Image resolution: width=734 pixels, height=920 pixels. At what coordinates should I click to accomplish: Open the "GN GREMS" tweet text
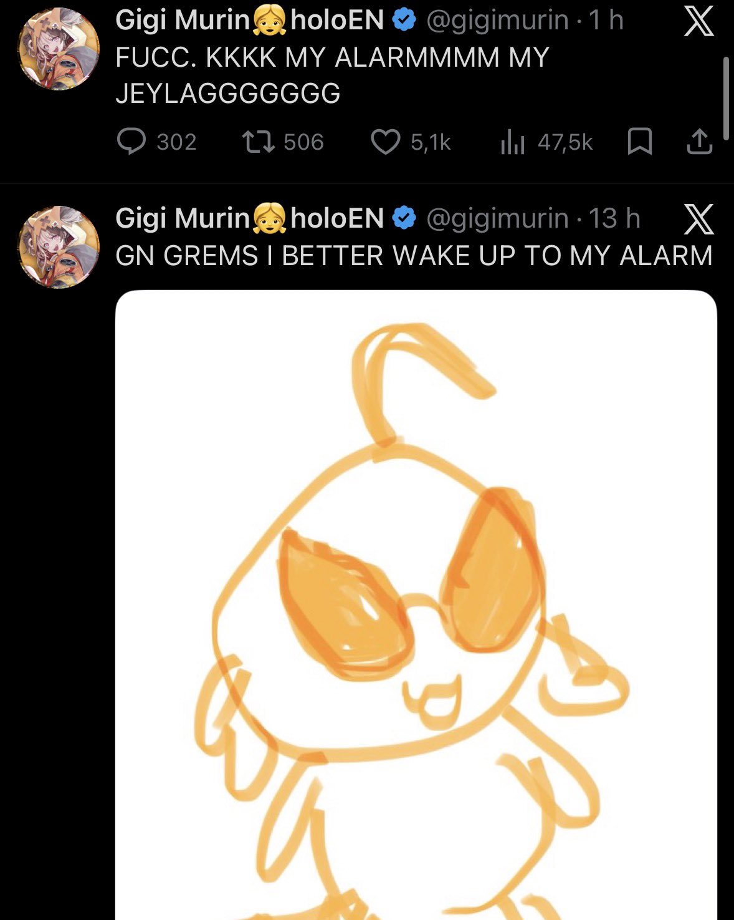click(x=414, y=256)
